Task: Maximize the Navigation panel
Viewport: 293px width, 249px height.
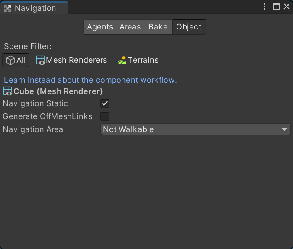Action: click(276, 6)
